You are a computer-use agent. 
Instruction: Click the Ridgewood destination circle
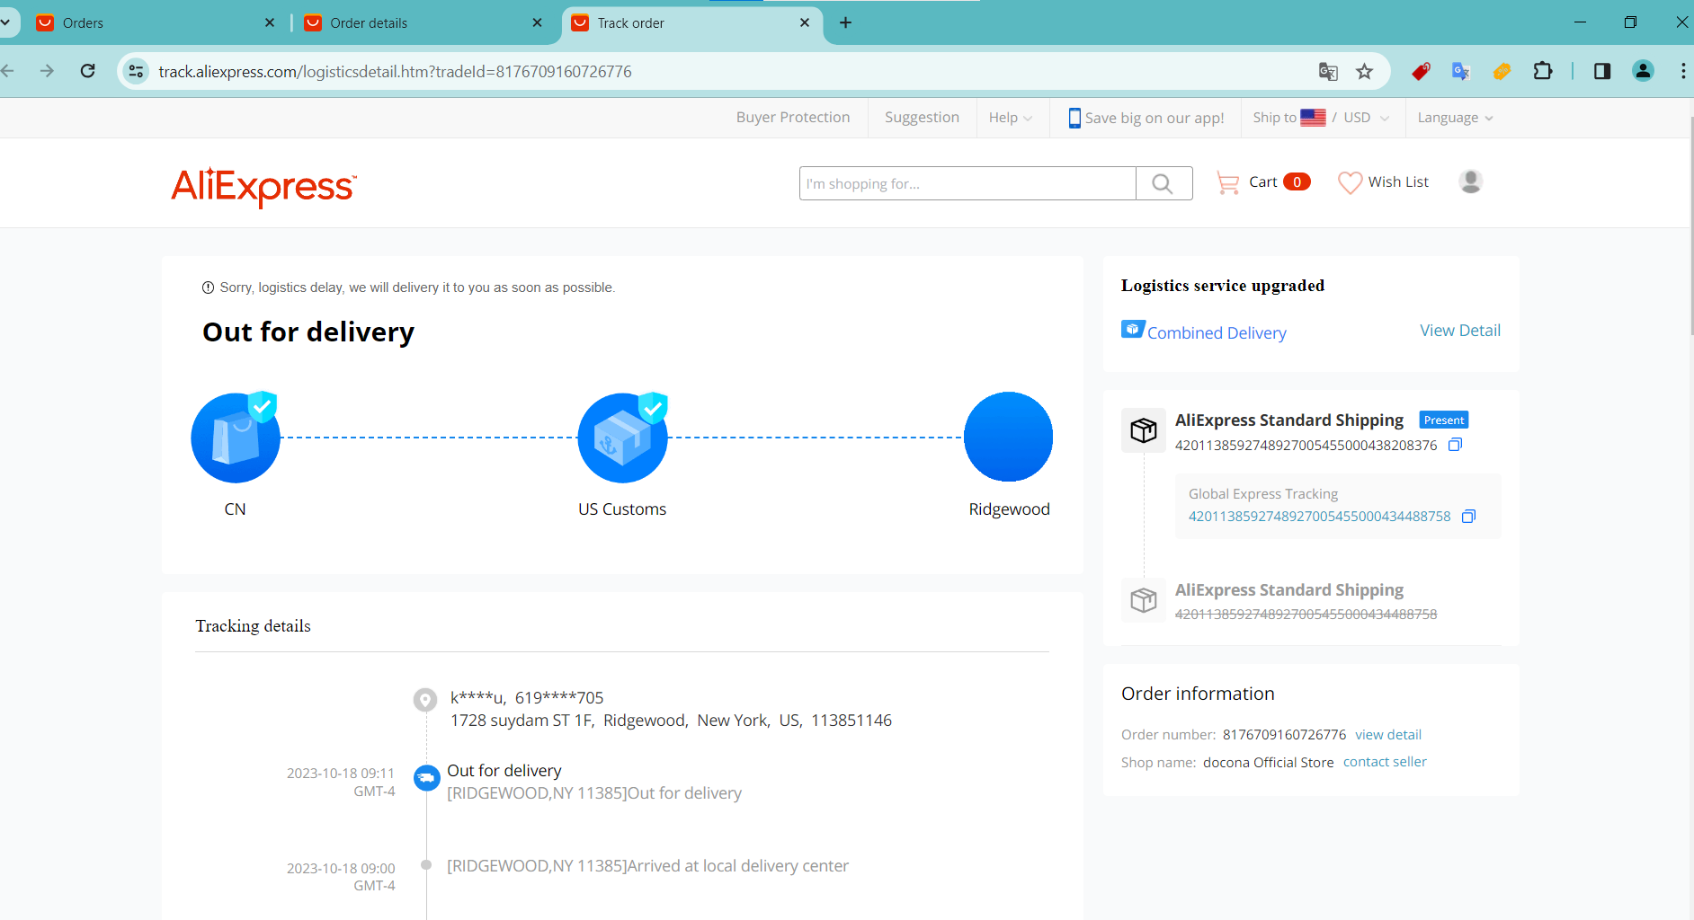[1009, 437]
